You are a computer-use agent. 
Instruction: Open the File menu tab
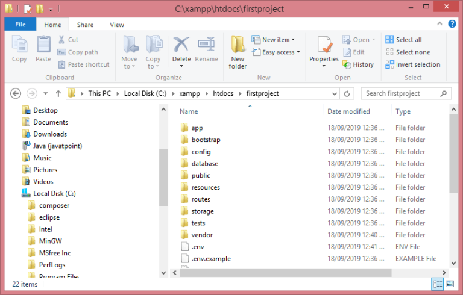click(x=20, y=25)
